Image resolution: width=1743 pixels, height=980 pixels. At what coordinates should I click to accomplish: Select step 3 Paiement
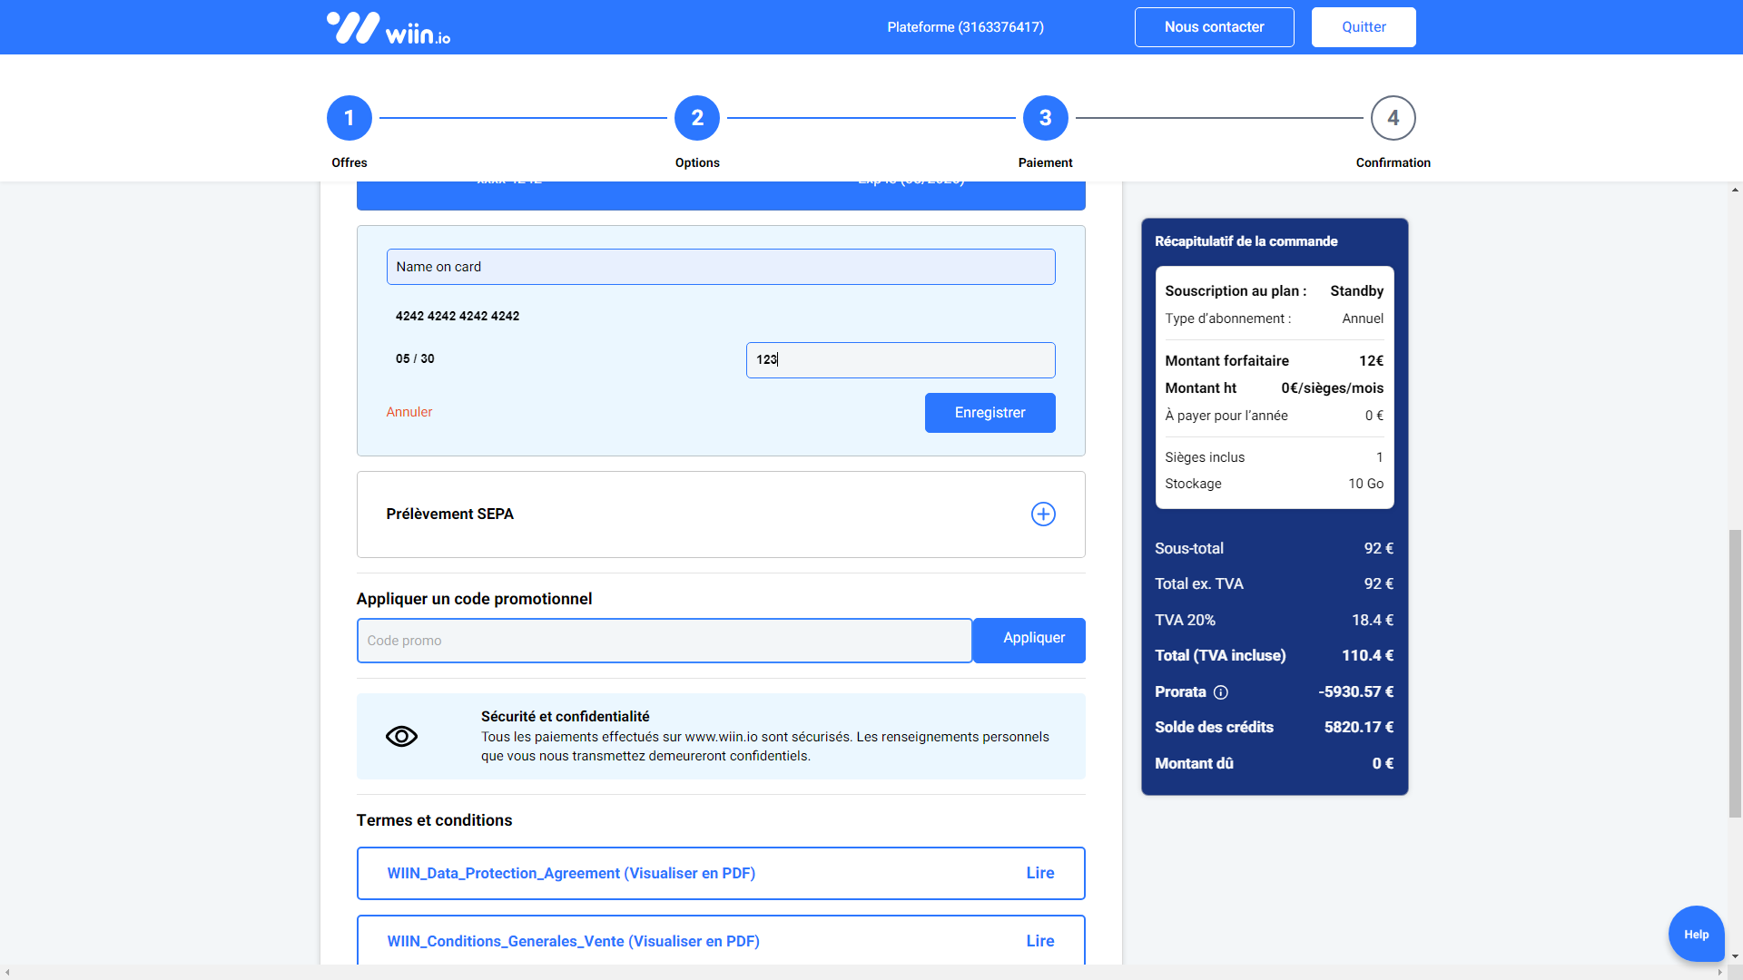coord(1045,118)
